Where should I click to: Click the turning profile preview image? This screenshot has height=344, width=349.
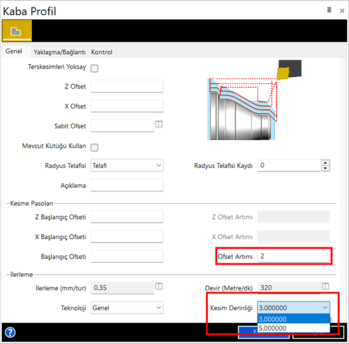point(254,100)
